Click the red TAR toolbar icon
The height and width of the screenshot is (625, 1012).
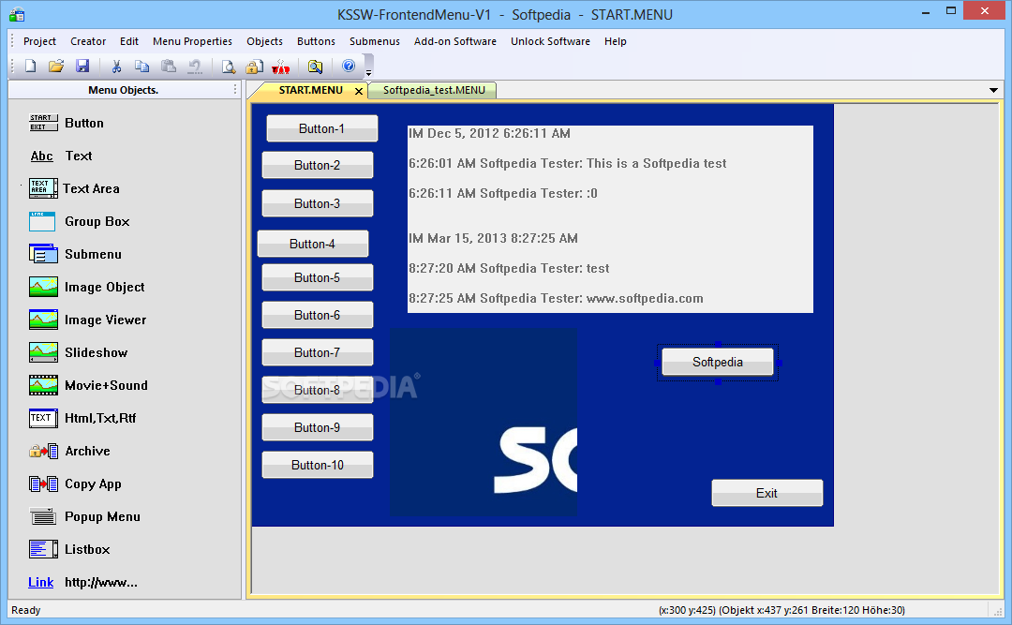(281, 66)
